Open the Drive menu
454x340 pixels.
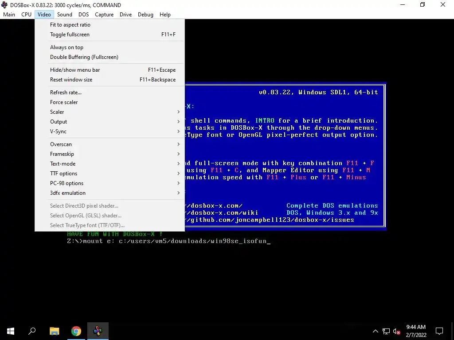point(125,15)
